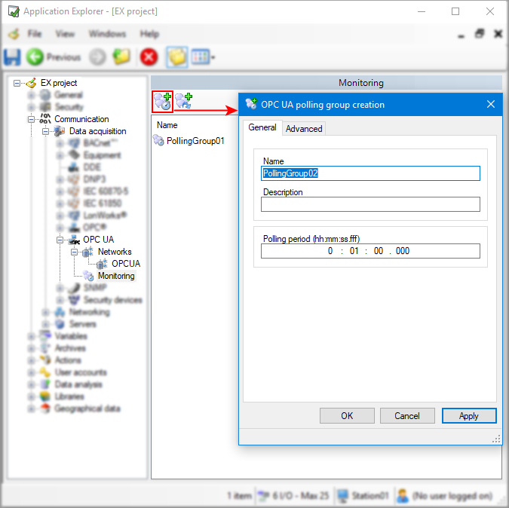Click the blue Save disk icon
Image resolution: width=509 pixels, height=508 pixels.
point(13,57)
